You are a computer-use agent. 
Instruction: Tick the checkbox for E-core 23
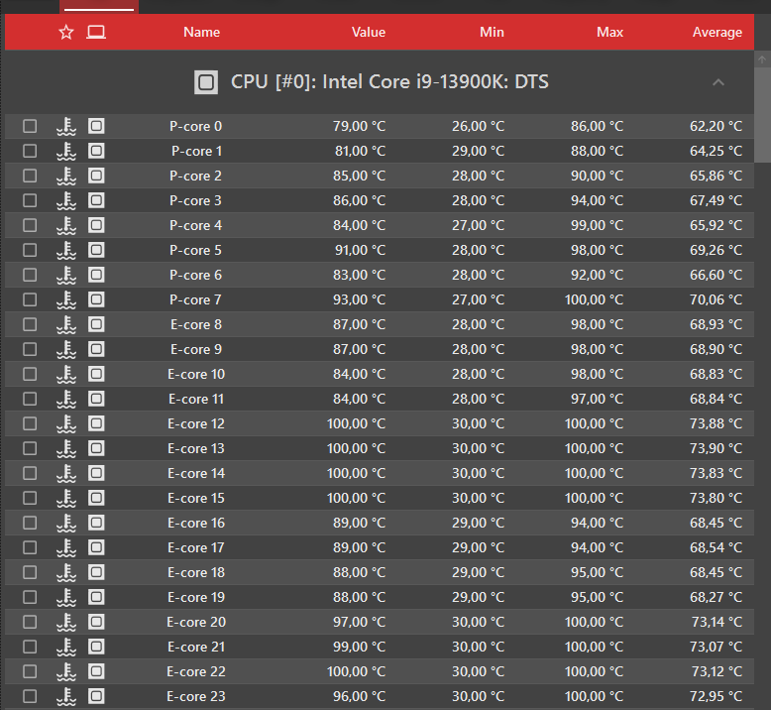coord(30,696)
